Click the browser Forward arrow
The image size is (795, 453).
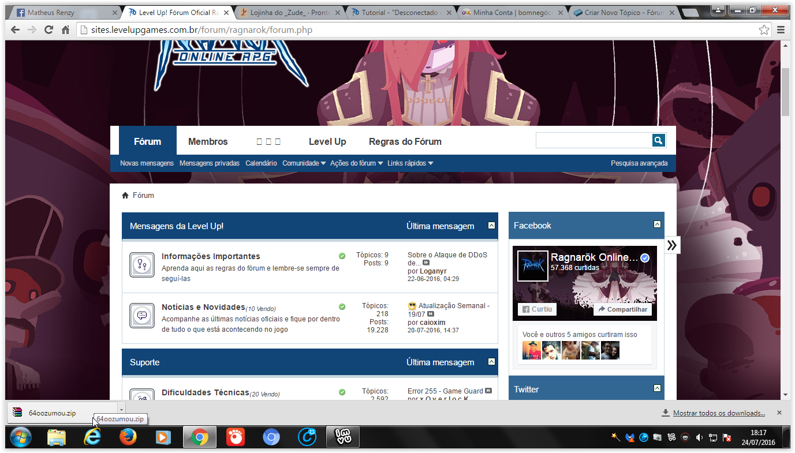tap(32, 29)
